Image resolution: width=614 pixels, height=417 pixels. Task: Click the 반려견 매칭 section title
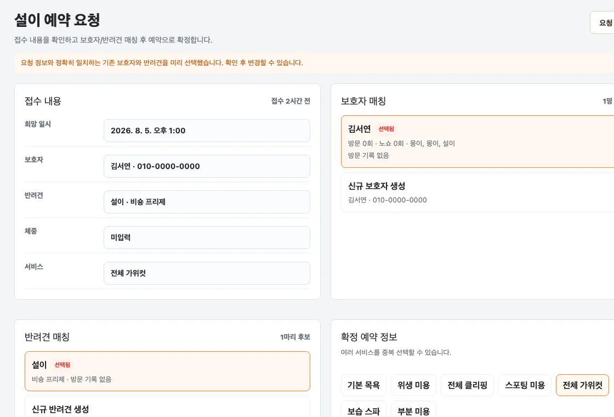(47, 337)
